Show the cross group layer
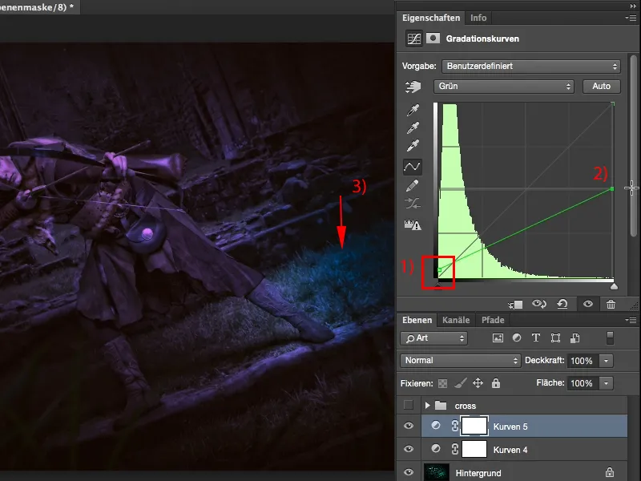This screenshot has height=481, width=641. click(408, 405)
